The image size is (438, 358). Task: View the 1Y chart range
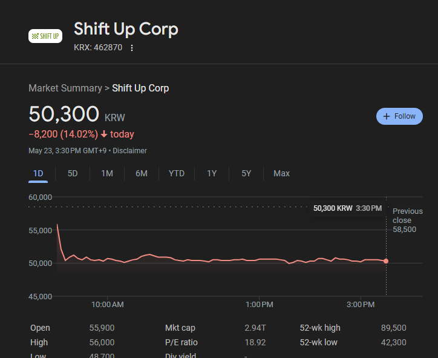click(x=212, y=173)
